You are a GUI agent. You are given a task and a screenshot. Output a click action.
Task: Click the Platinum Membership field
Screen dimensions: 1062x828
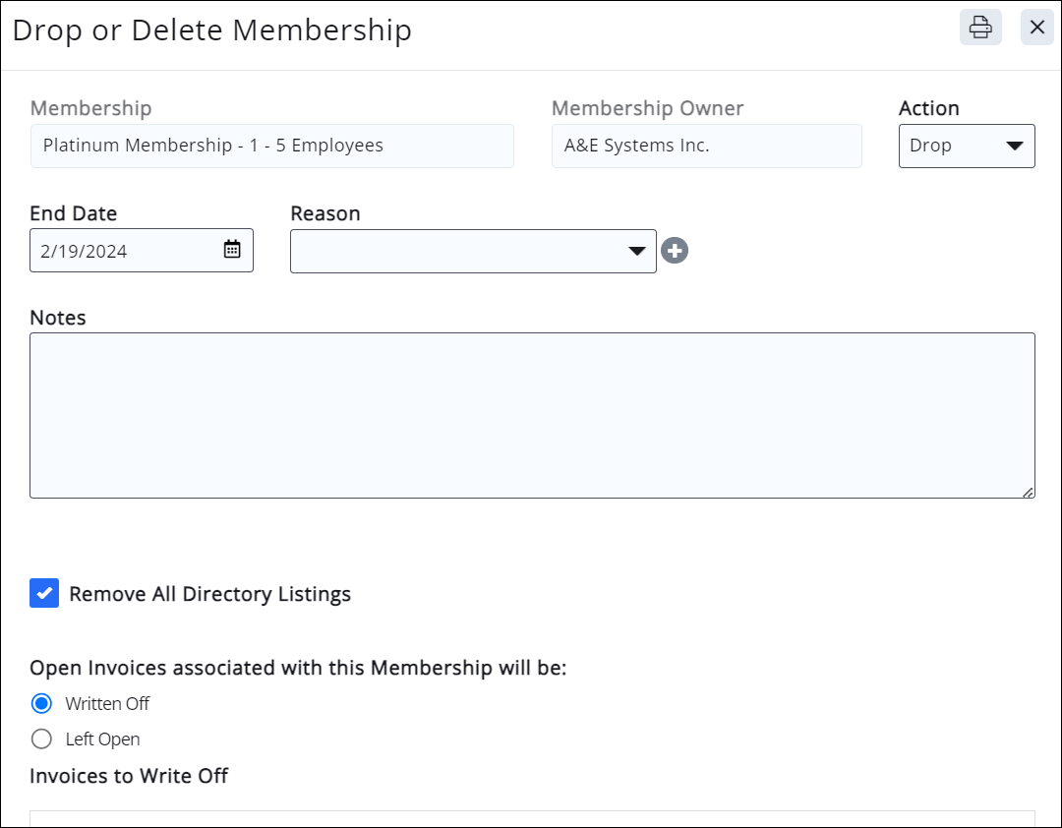pos(271,146)
